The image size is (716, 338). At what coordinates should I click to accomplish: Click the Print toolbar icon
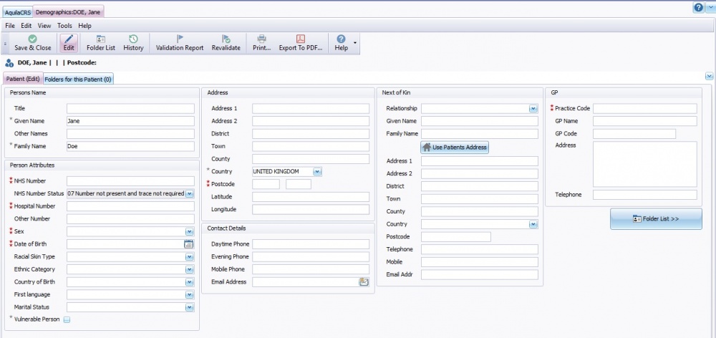261,43
